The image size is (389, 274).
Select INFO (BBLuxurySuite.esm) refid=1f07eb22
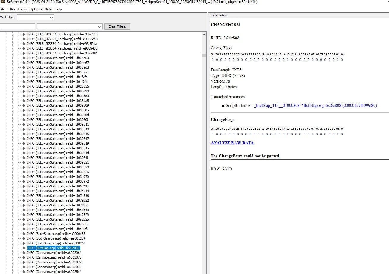coord(58,200)
